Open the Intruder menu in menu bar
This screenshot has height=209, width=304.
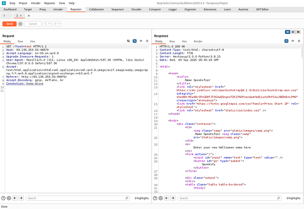[36, 3]
